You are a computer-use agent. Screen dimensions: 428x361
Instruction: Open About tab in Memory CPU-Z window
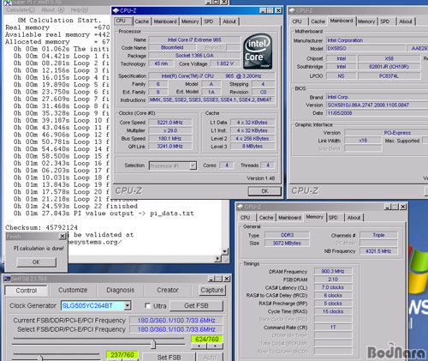pyautogui.click(x=354, y=218)
